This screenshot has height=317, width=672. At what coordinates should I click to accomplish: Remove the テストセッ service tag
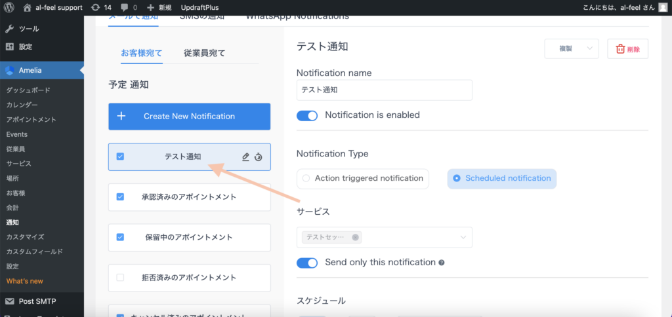pos(355,237)
